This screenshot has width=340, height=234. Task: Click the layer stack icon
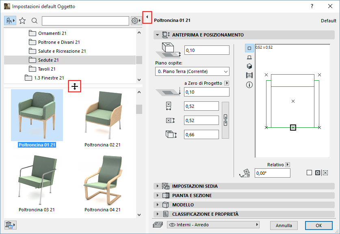click(158, 225)
